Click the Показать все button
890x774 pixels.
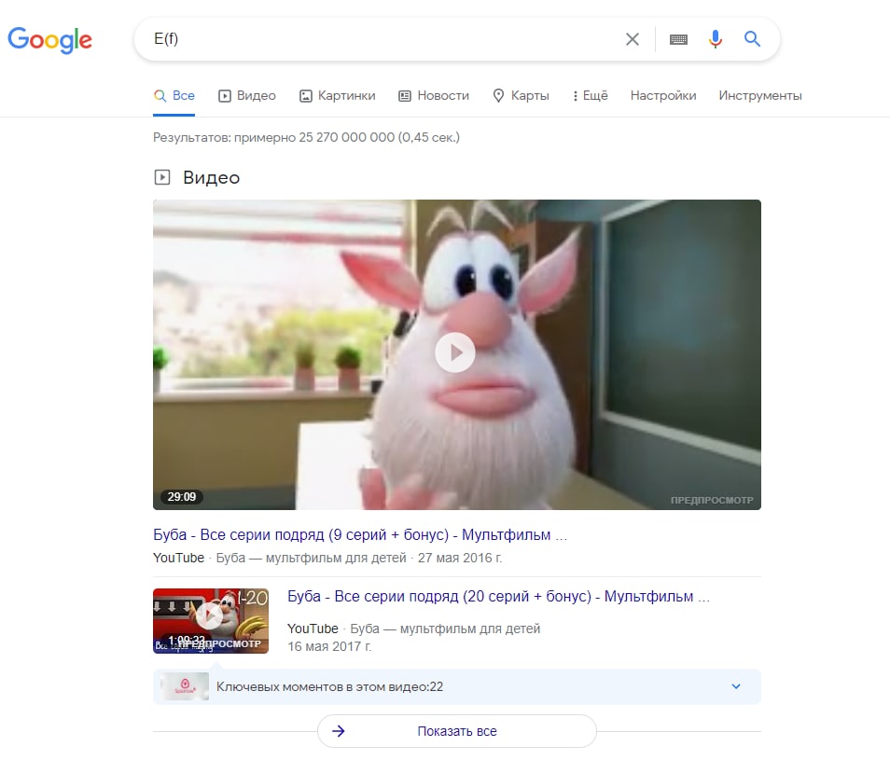(457, 731)
